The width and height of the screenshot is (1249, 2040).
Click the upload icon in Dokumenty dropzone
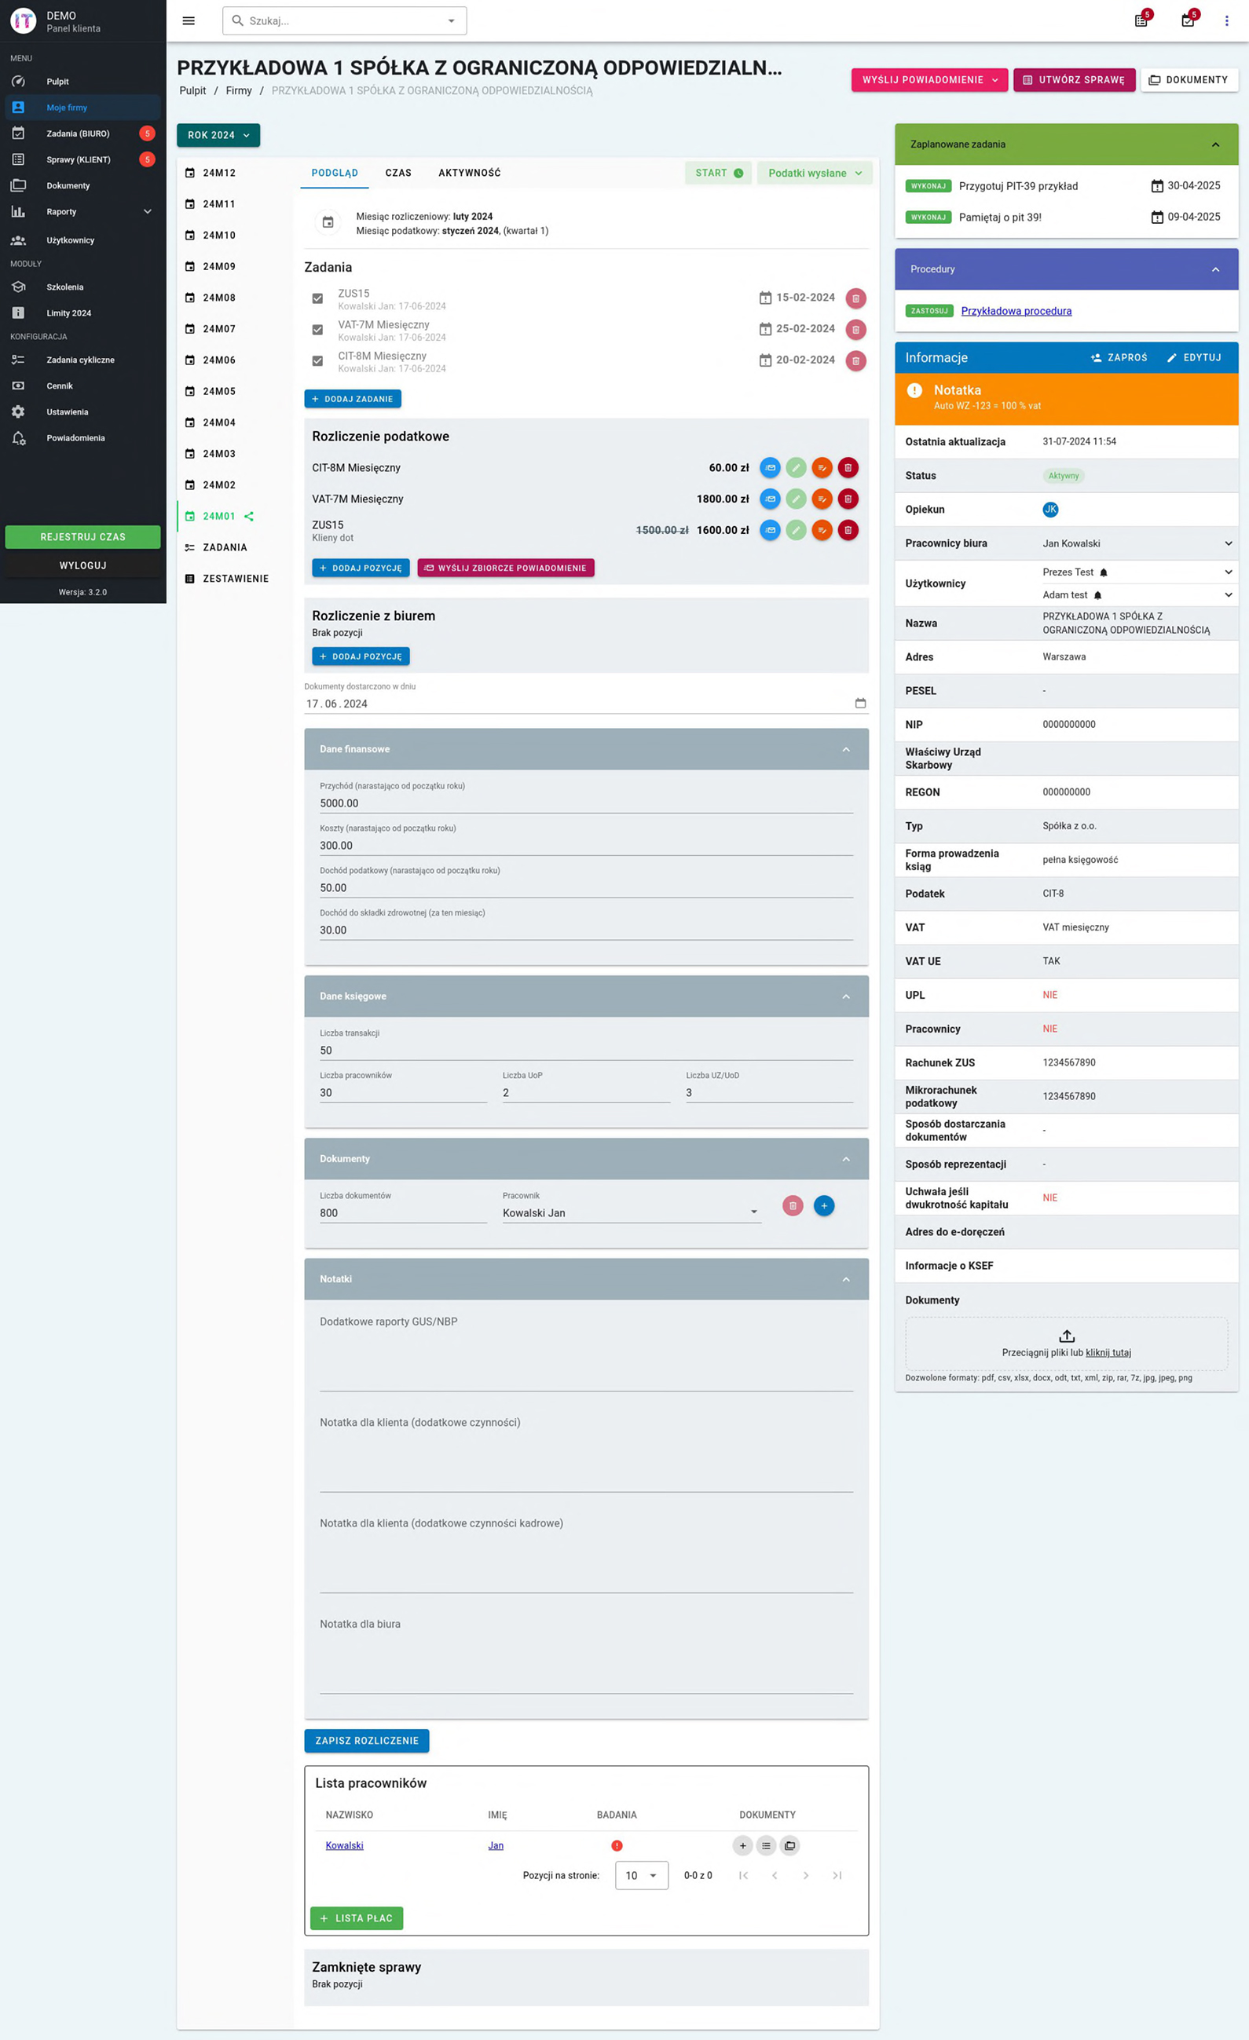tap(1066, 1336)
